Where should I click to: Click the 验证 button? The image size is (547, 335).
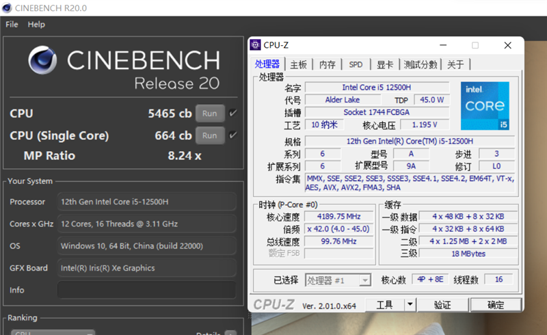pos(442,305)
